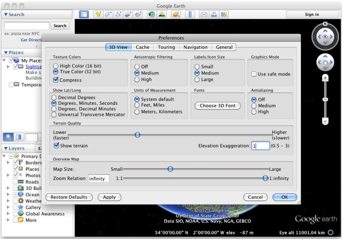Click the Weather layer sun icon
This screenshot has width=342, height=239.
point(21,201)
